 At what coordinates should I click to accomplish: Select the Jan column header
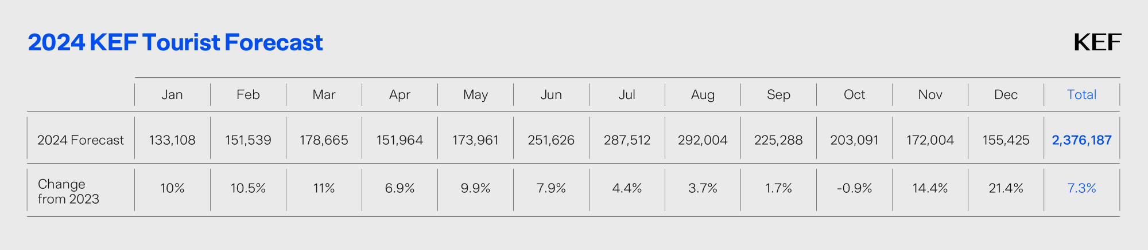coord(172,94)
